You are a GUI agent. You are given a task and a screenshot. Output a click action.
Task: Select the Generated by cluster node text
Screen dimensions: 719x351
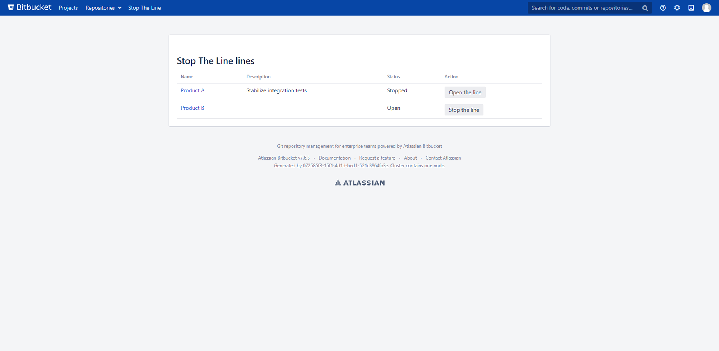(359, 166)
